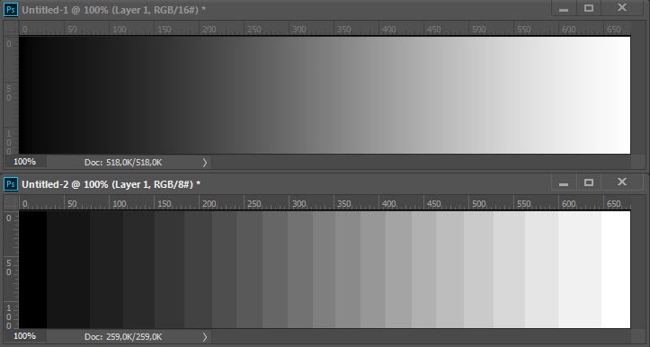Click the ruler origin corner in Untitled-2
This screenshot has width=650, height=347.
coord(11,203)
